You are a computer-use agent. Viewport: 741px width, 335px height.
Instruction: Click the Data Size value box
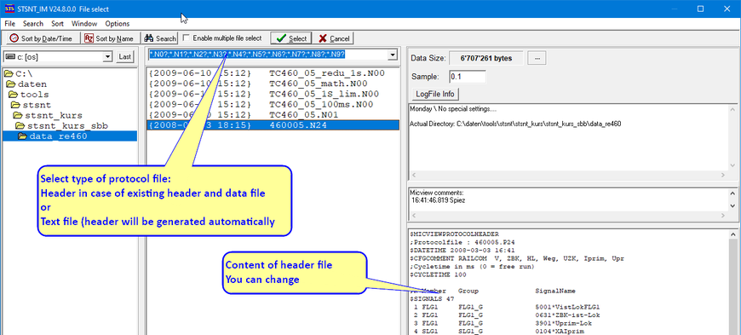tap(485, 58)
